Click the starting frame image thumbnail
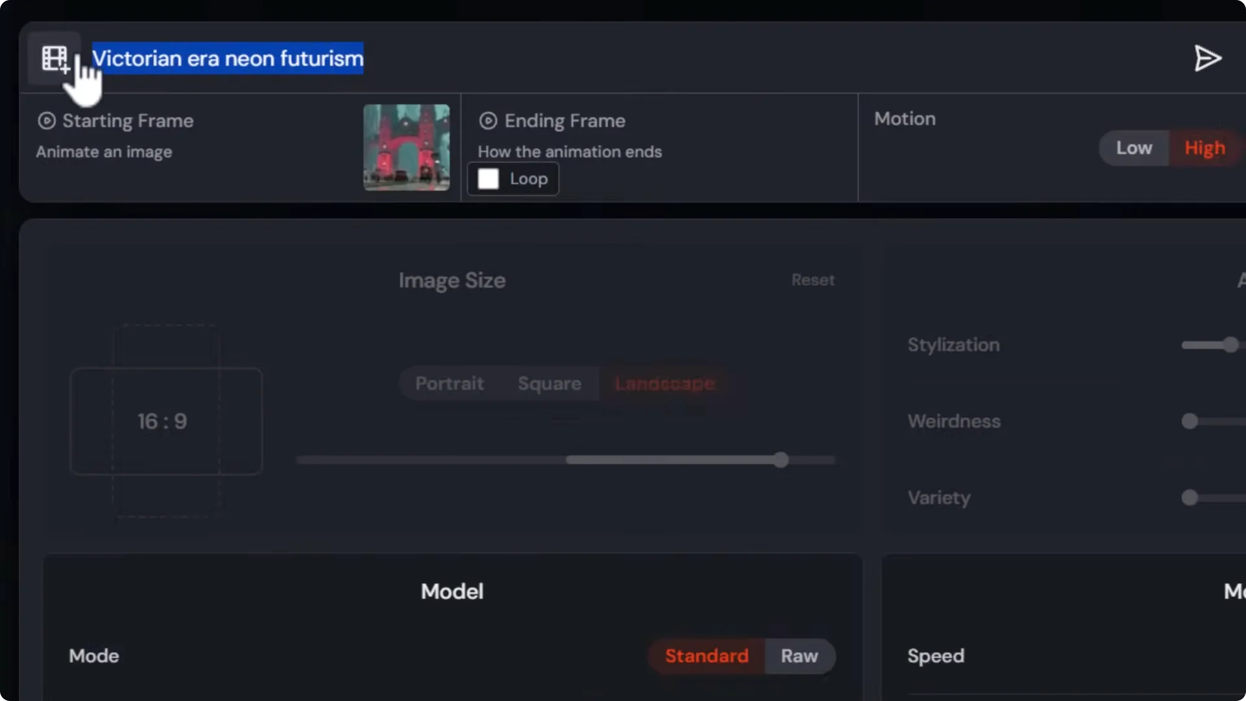Screen dimensions: 1246x701 point(406,147)
